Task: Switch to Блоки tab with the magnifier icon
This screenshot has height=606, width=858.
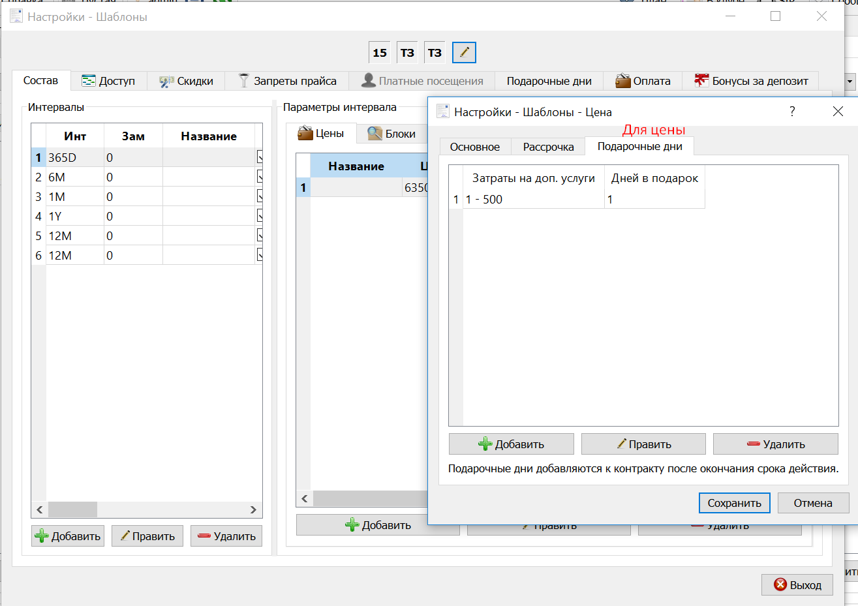Action: [391, 133]
